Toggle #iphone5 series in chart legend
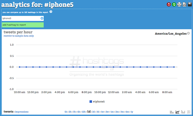 coord(97,102)
